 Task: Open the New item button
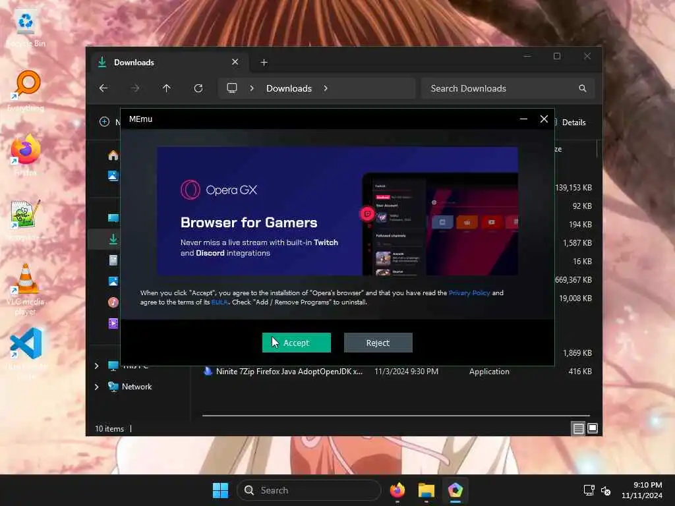[109, 122]
